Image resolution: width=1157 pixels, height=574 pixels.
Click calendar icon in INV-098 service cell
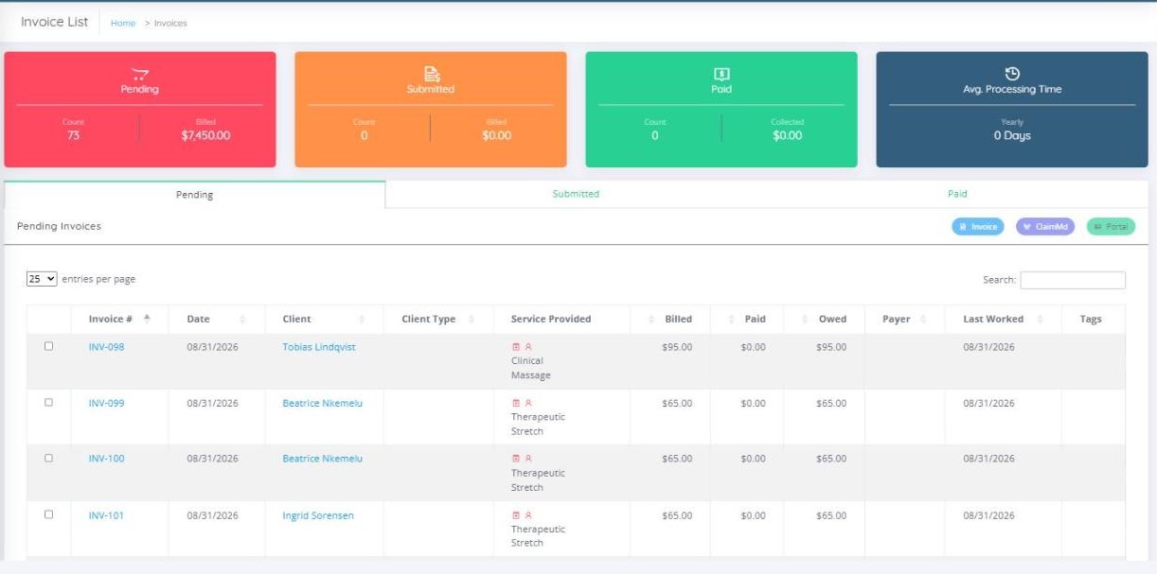pyautogui.click(x=516, y=347)
